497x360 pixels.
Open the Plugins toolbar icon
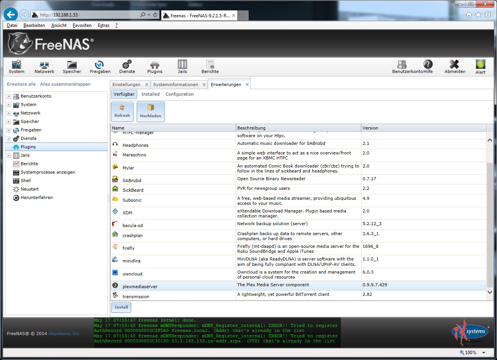pos(155,64)
